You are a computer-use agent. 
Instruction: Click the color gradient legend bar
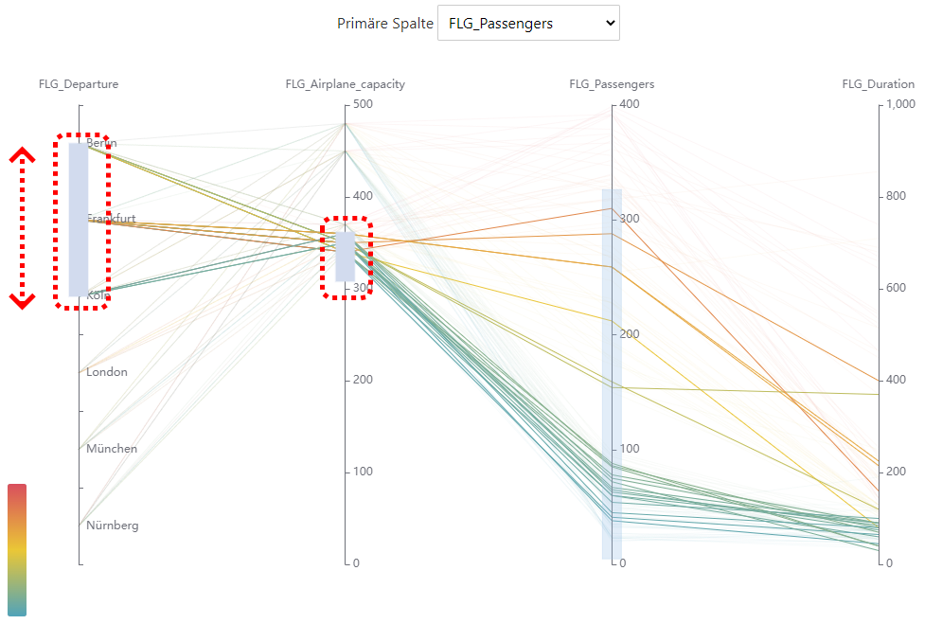pos(17,549)
